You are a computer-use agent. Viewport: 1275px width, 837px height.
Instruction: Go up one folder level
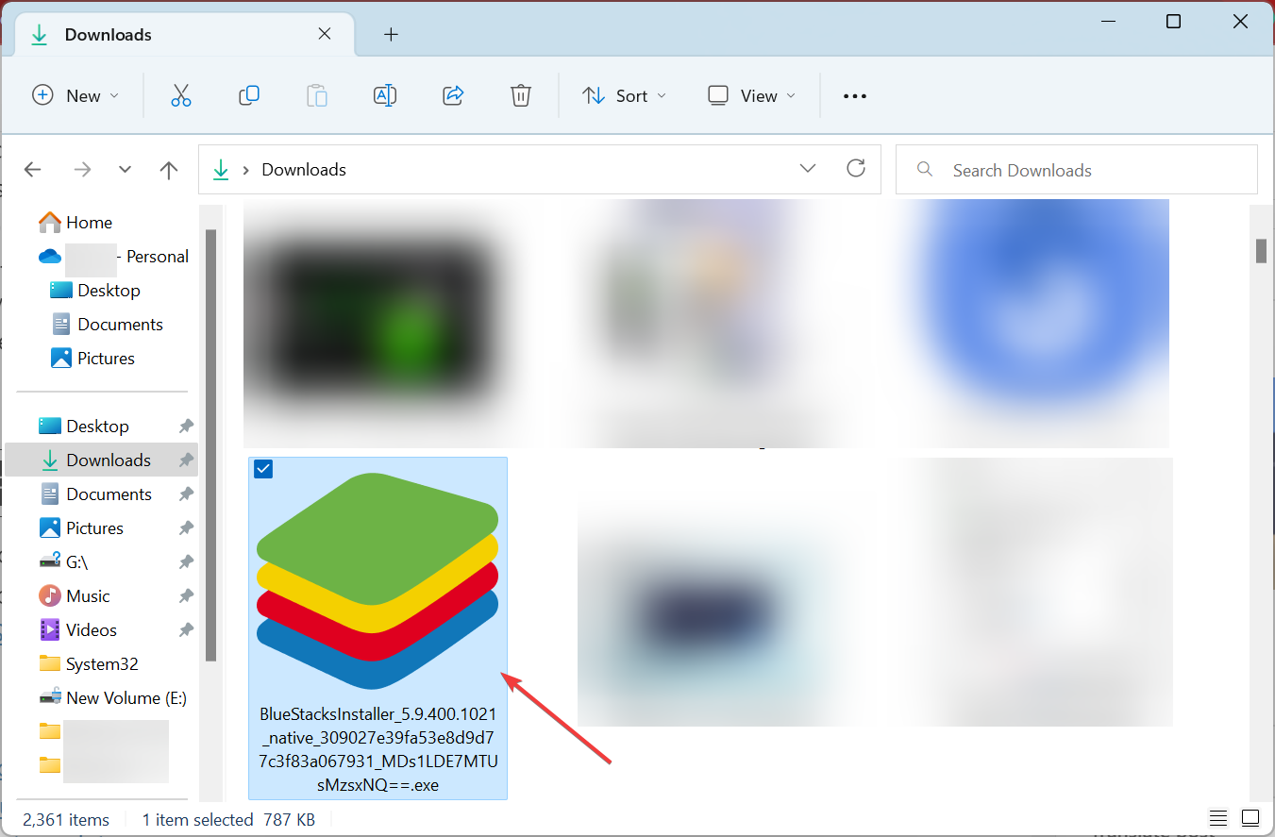click(169, 170)
